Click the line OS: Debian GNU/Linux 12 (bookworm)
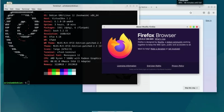The height and width of the screenshot is (112, 224). [71, 15]
